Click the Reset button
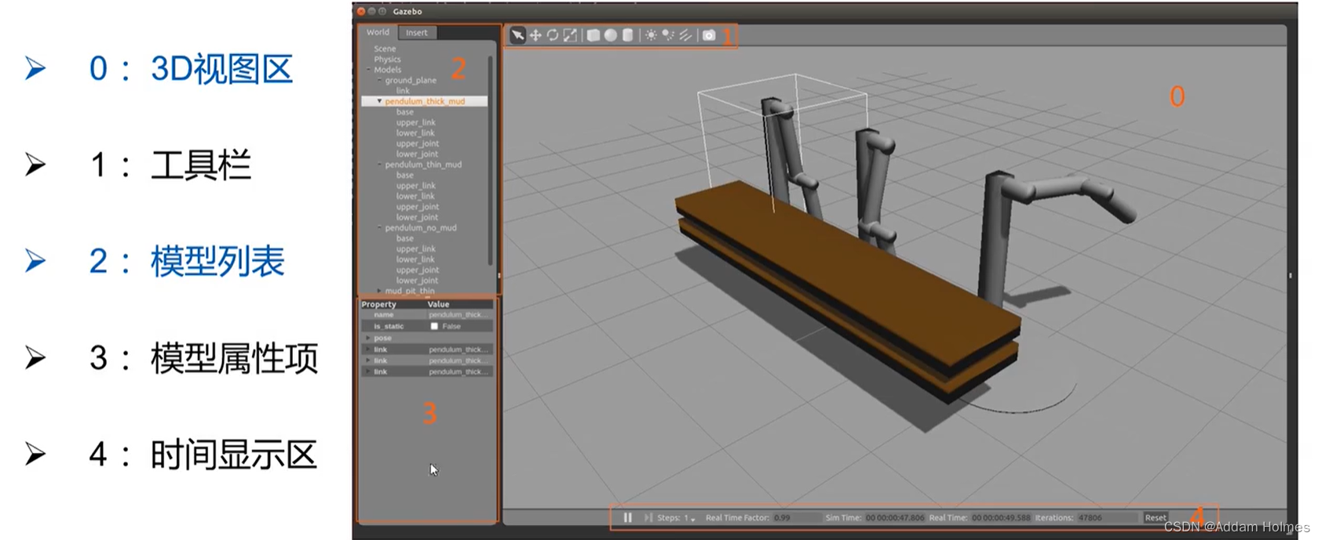Screen dimensions: 1322x540 click(1155, 517)
